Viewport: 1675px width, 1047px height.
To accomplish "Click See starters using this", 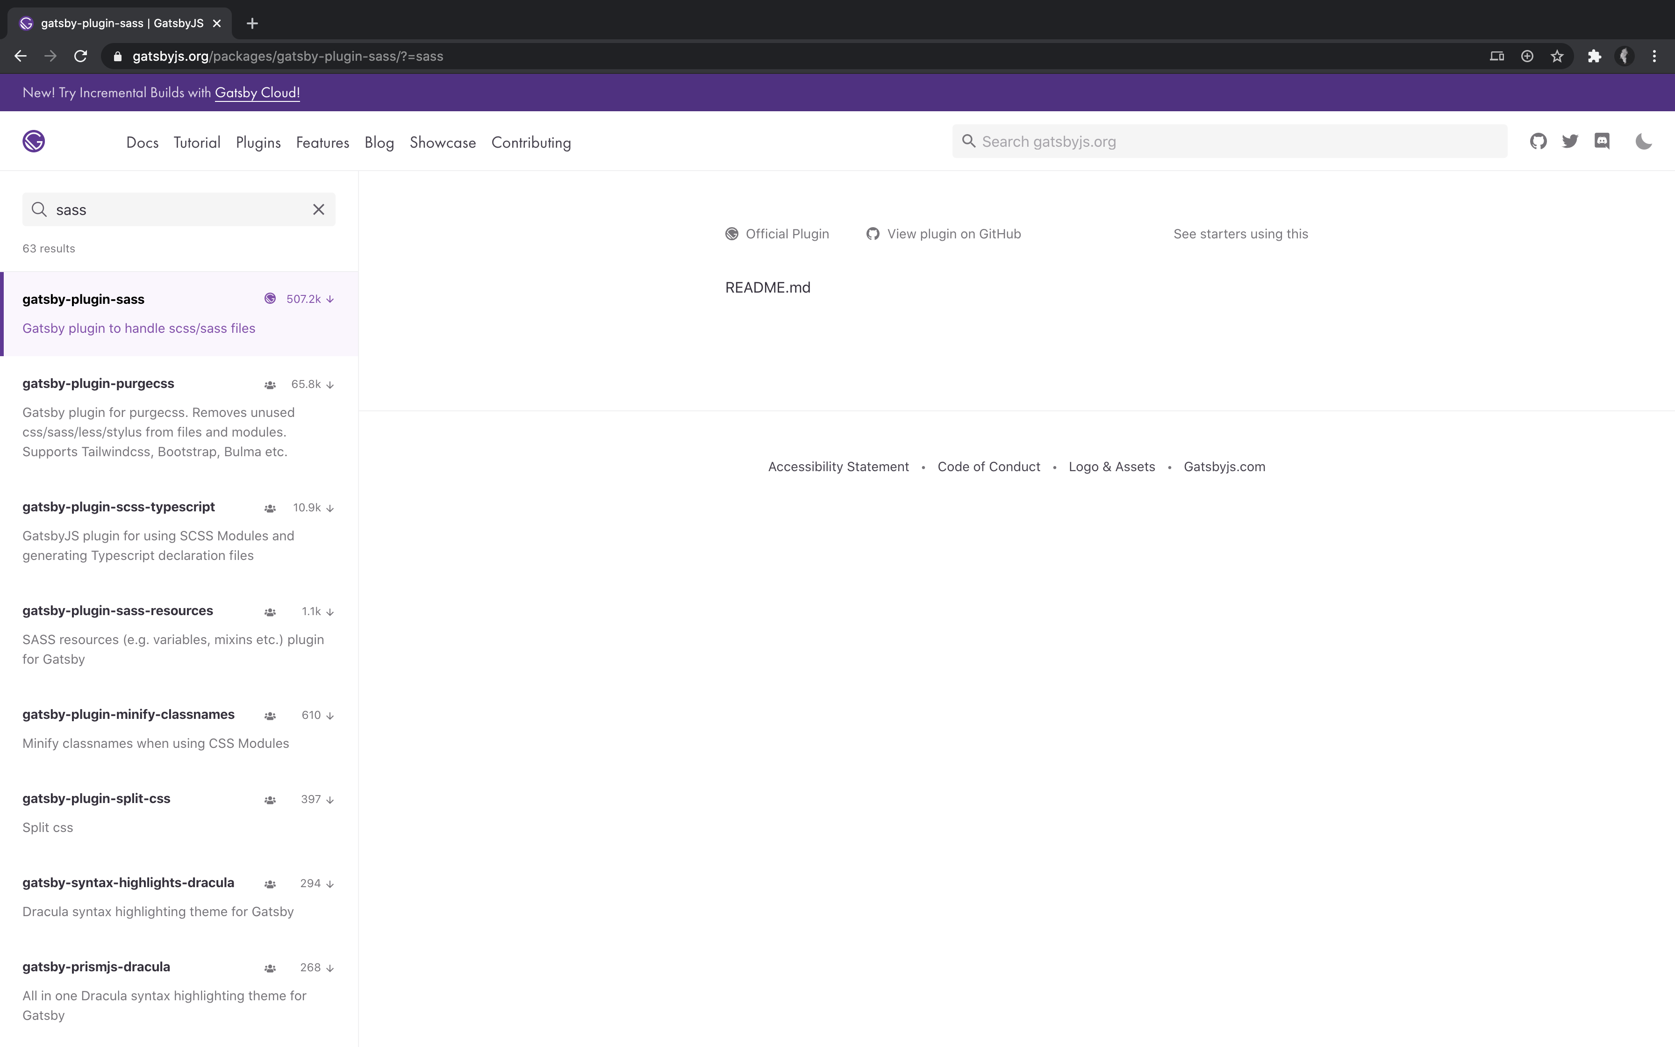I will (x=1240, y=234).
